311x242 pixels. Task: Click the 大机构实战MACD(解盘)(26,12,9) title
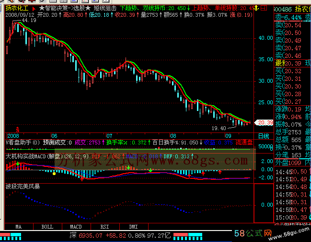(x=47, y=156)
